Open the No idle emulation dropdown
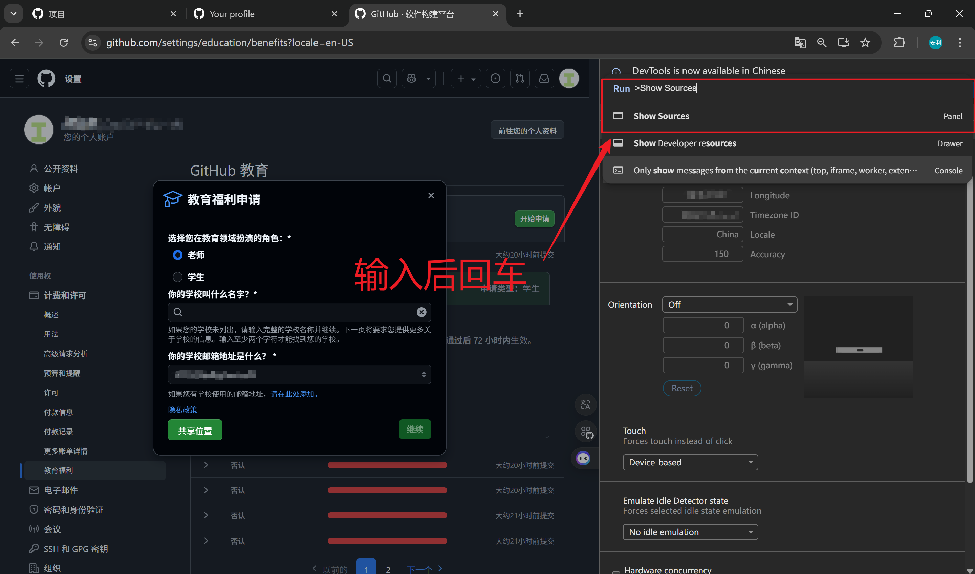Image resolution: width=975 pixels, height=574 pixels. point(690,532)
